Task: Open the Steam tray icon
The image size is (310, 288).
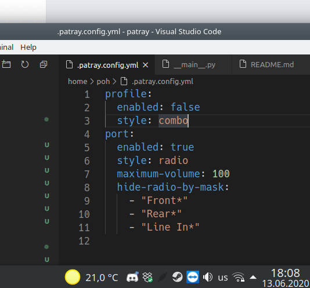Action: (177, 277)
